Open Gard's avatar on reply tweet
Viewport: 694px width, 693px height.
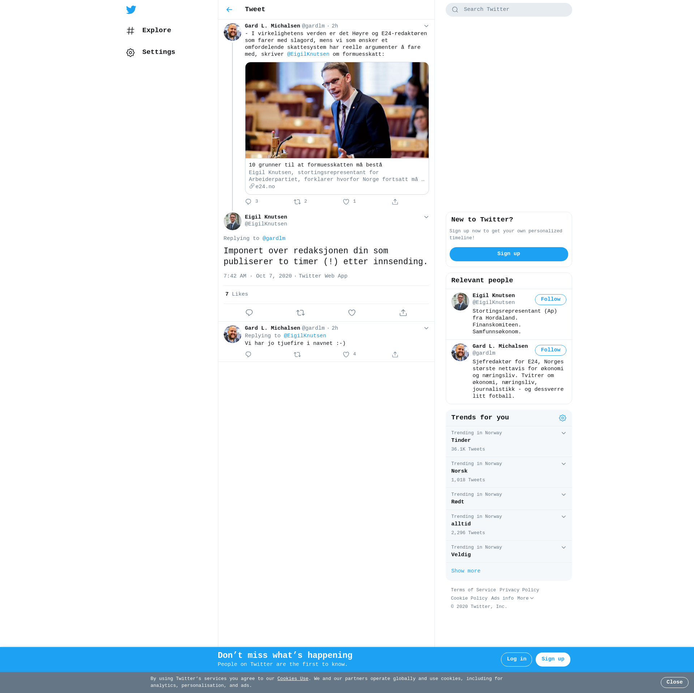[232, 334]
